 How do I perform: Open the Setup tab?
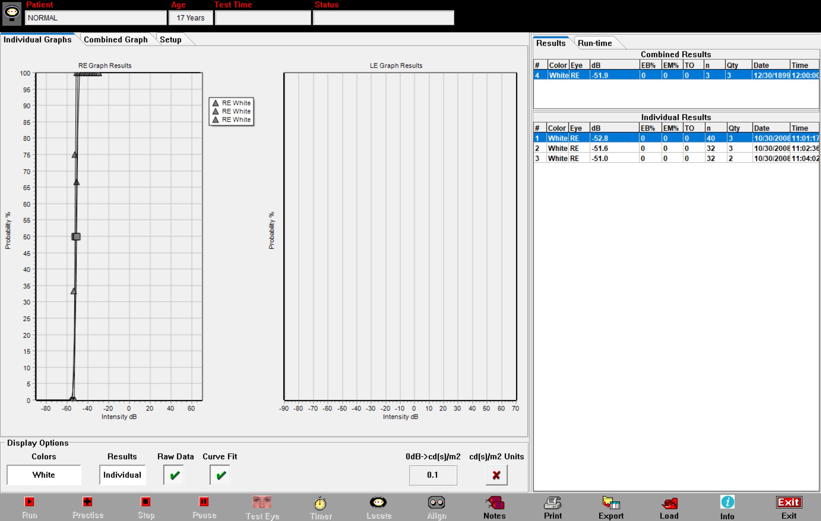(x=170, y=40)
